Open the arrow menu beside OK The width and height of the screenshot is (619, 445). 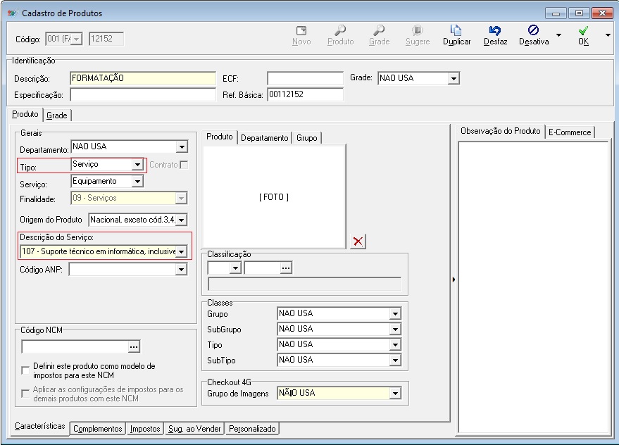coord(608,35)
